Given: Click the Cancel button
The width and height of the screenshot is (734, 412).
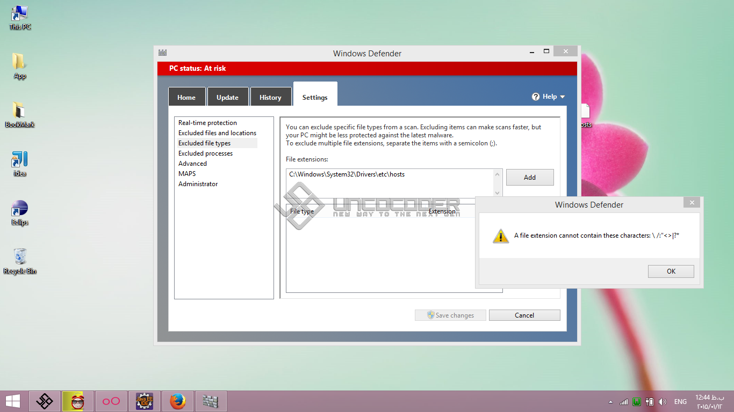Looking at the screenshot, I should [x=524, y=315].
